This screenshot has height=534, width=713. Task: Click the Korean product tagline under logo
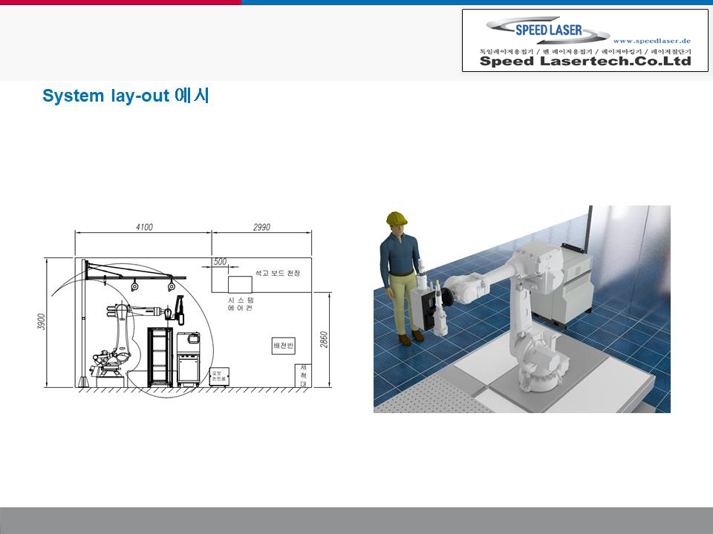click(585, 51)
